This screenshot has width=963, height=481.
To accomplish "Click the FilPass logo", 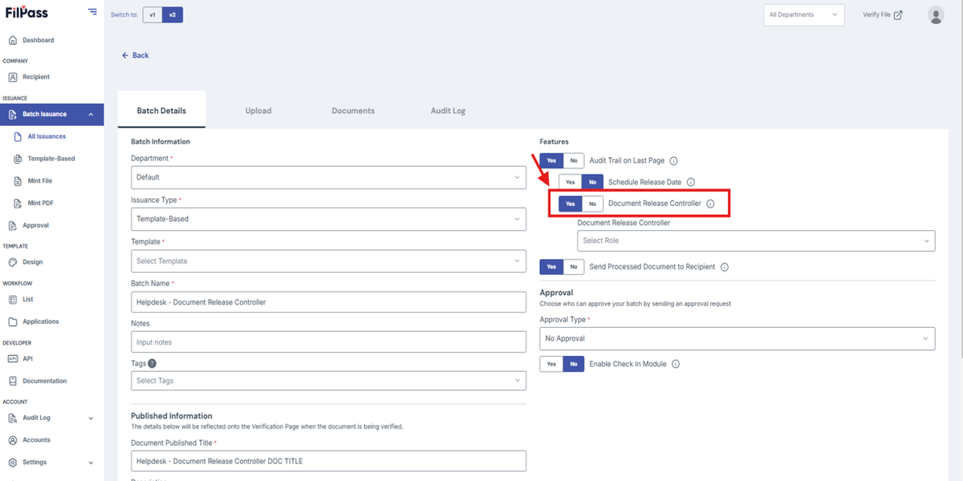I will pos(26,13).
